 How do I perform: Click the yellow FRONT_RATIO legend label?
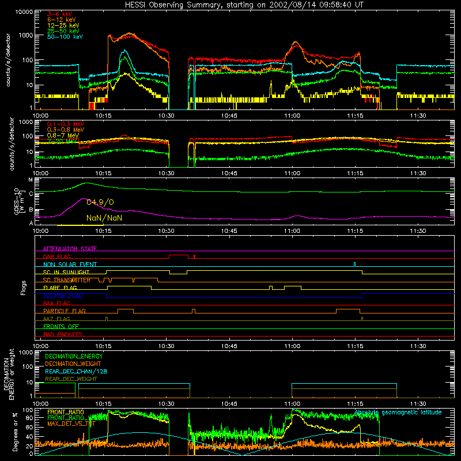coord(66,412)
